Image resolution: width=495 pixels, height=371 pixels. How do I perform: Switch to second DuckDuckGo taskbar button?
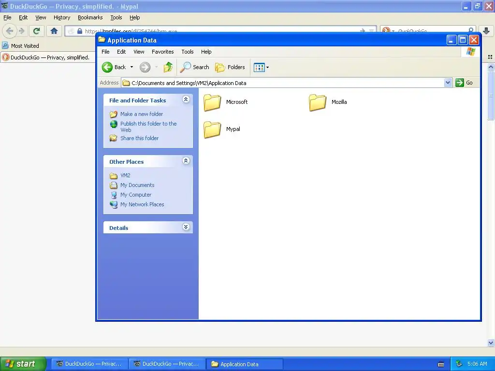coord(167,364)
